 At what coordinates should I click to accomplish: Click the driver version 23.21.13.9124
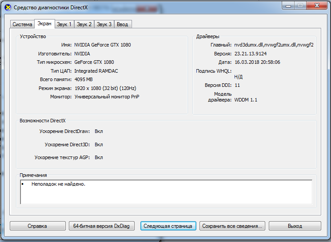click(x=251, y=54)
